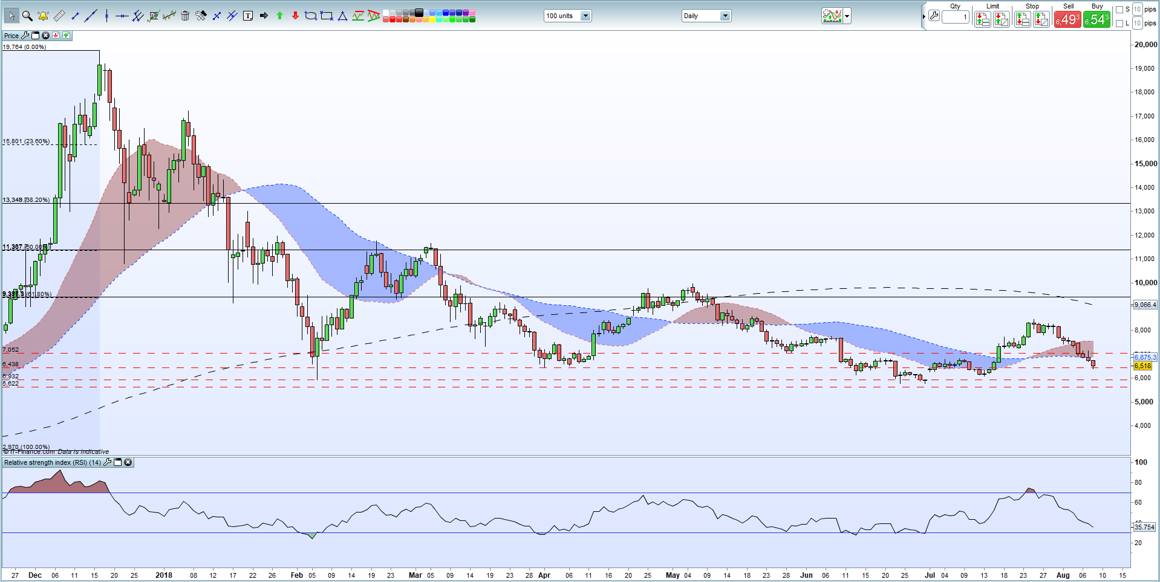Tick the L limit pips checkbox
1160x582 pixels.
tap(1119, 24)
